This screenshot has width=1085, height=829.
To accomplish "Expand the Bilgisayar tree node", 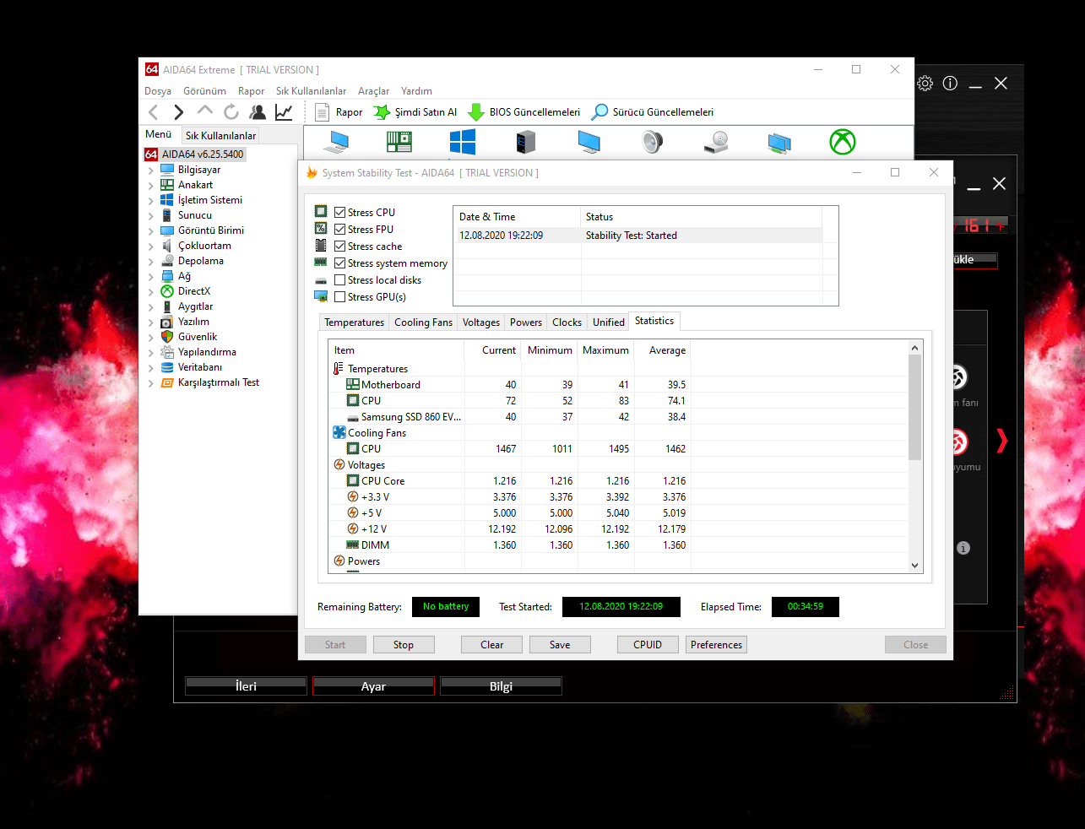I will [151, 171].
